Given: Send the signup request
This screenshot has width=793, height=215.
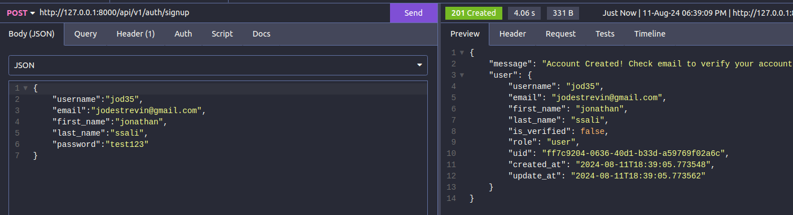Looking at the screenshot, I should pos(413,13).
